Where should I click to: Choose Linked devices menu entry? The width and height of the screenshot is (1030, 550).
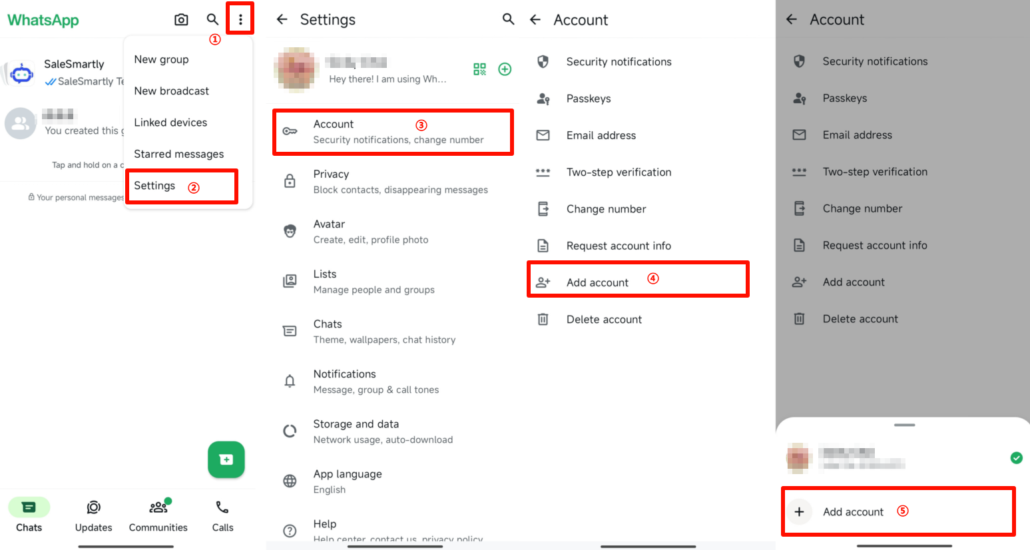tap(170, 122)
